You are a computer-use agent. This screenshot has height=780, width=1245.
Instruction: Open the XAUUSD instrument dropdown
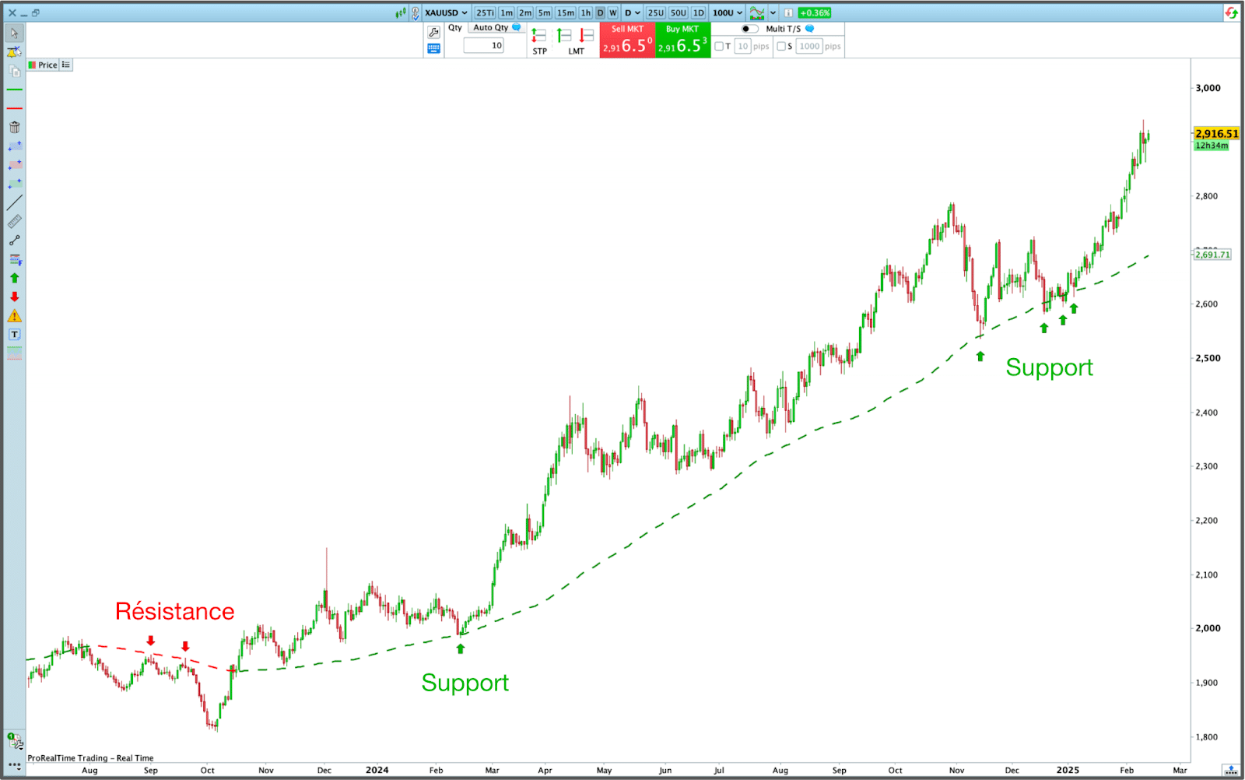(447, 12)
